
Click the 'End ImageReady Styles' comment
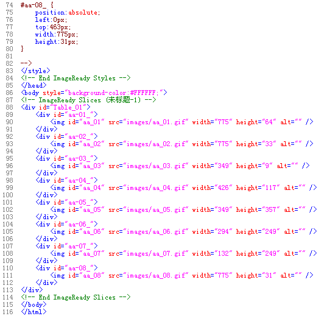76,78
